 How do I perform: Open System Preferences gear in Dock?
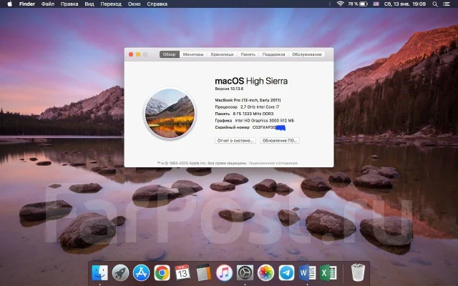(245, 273)
